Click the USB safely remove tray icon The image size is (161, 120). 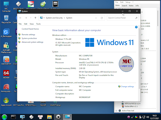tap(140, 117)
